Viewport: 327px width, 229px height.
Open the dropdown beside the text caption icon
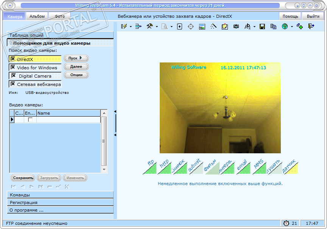pyautogui.click(x=254, y=27)
